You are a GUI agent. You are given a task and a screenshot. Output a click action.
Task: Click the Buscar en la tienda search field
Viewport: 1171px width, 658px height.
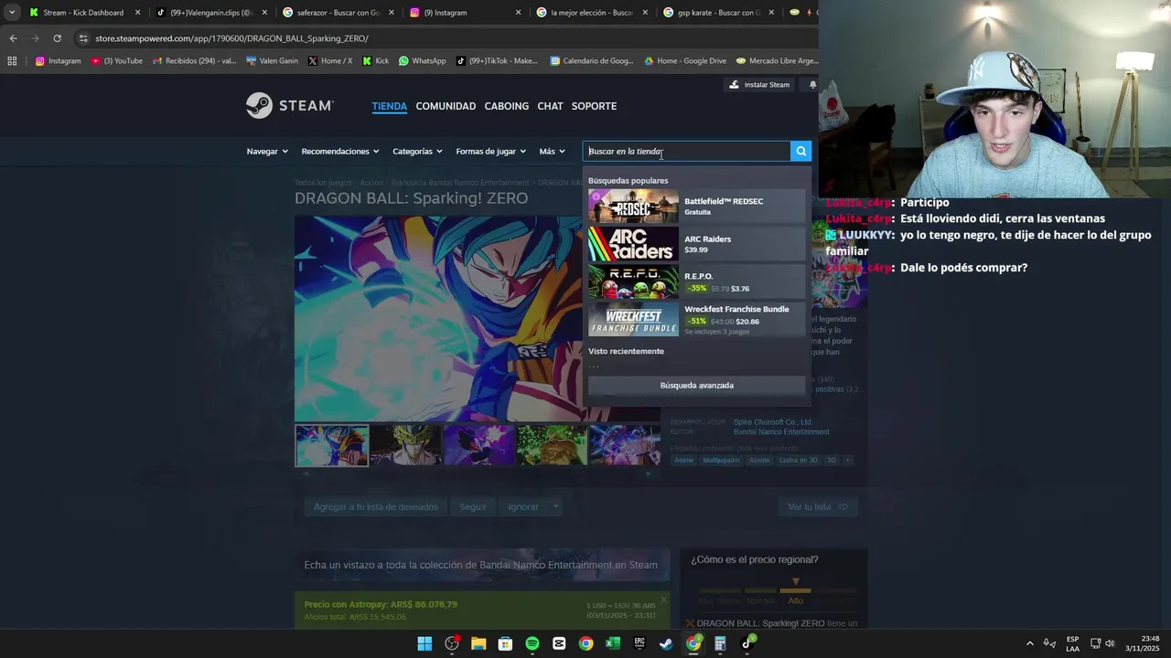(686, 152)
